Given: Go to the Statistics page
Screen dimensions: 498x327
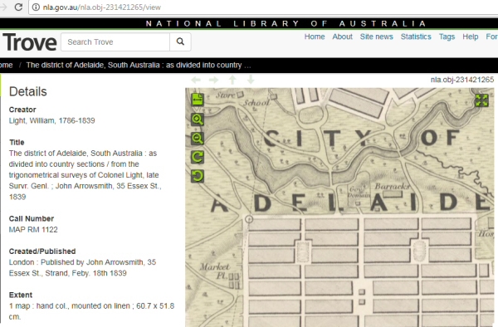Looking at the screenshot, I should [416, 37].
